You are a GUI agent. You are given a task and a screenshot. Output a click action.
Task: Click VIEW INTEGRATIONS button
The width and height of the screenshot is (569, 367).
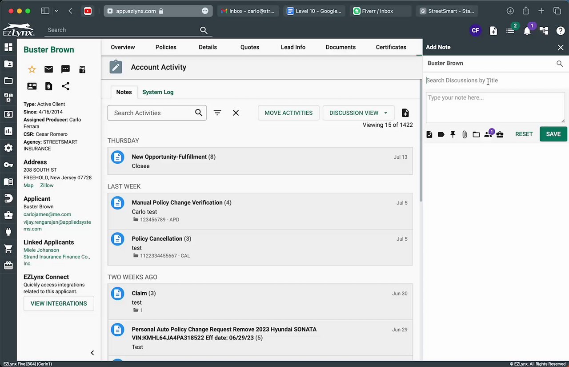click(59, 303)
